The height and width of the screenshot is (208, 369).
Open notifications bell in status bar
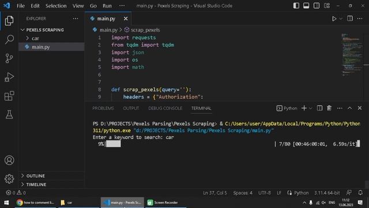coord(360,193)
